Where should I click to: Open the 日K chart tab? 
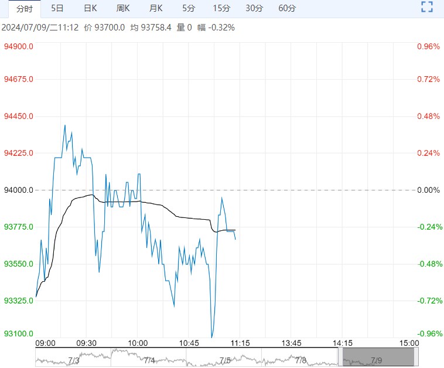click(x=90, y=8)
